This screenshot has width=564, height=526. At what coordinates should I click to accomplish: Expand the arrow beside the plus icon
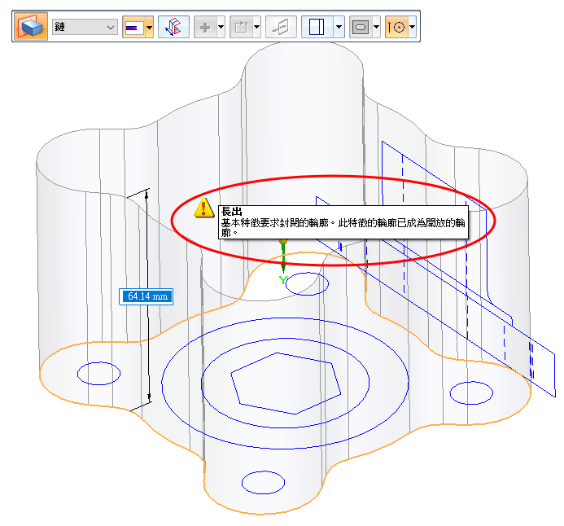point(221,27)
